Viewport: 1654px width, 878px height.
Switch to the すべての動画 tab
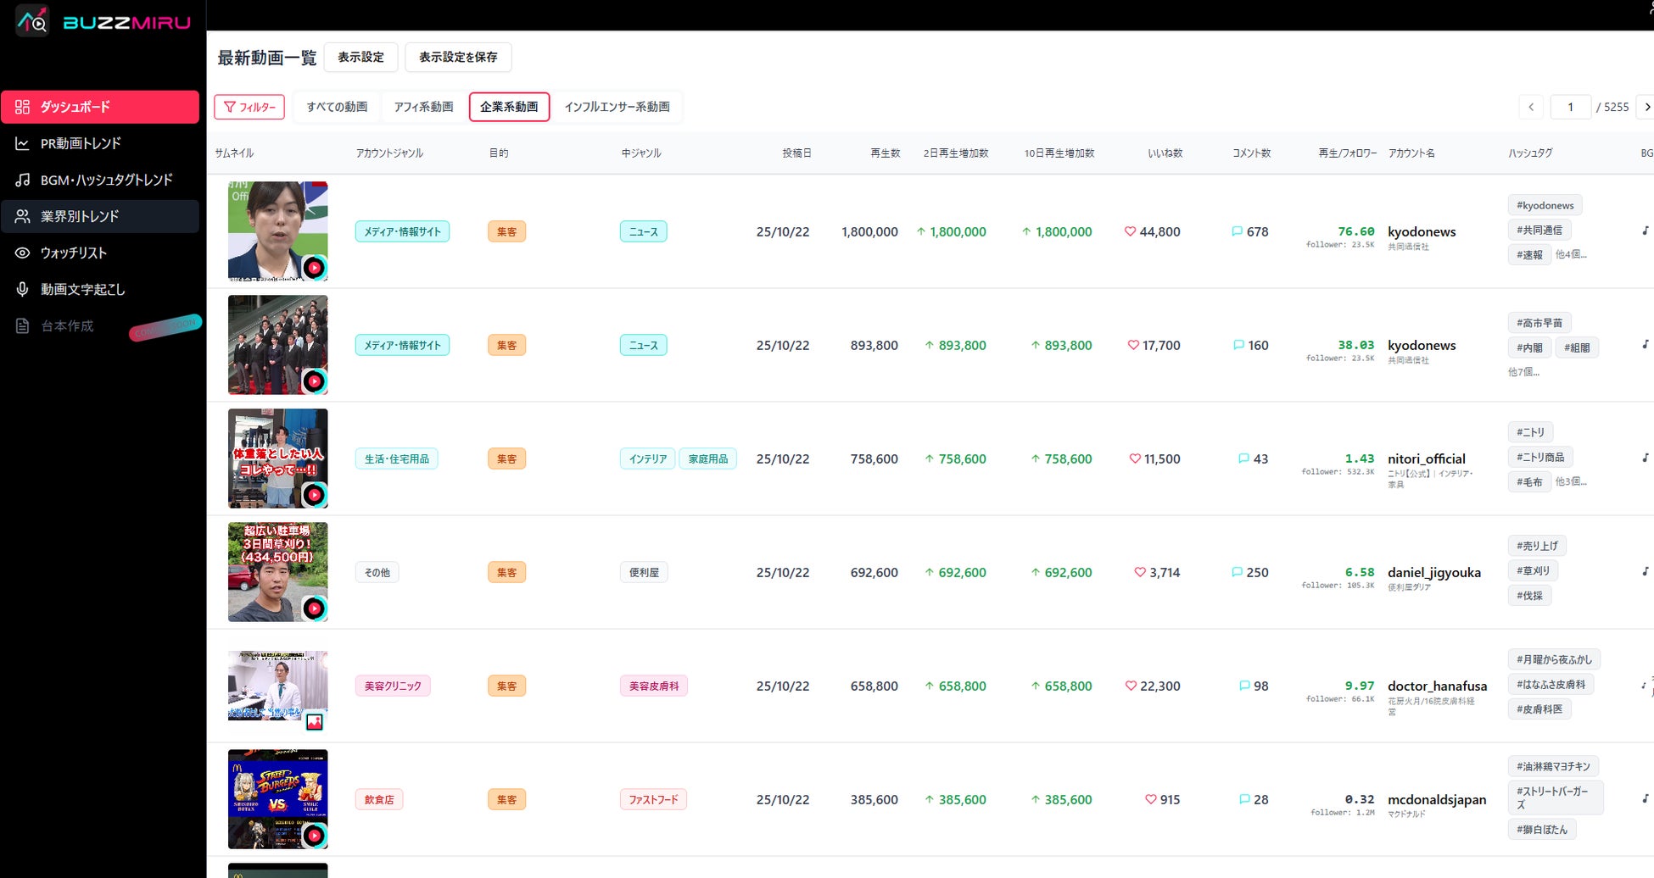[337, 107]
